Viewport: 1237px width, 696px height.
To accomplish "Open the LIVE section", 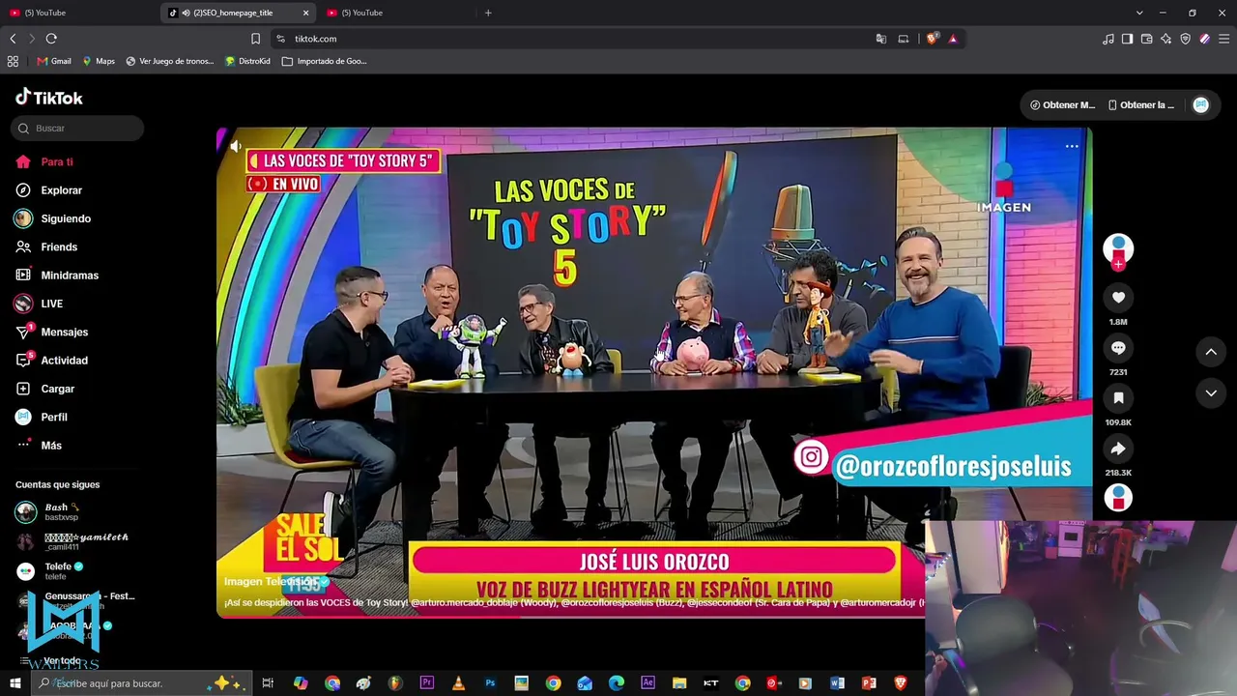I will pyautogui.click(x=51, y=304).
